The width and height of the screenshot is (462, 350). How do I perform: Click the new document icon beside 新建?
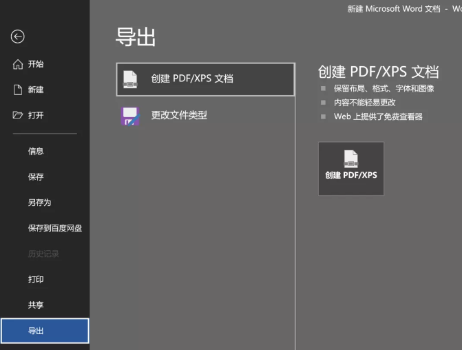point(18,90)
